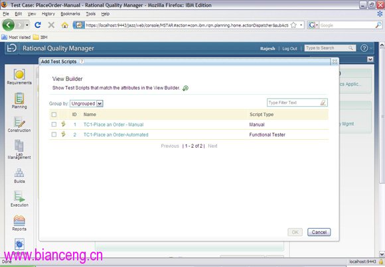Open the Execution section icon
385x267 pixels.
[x=19, y=196]
